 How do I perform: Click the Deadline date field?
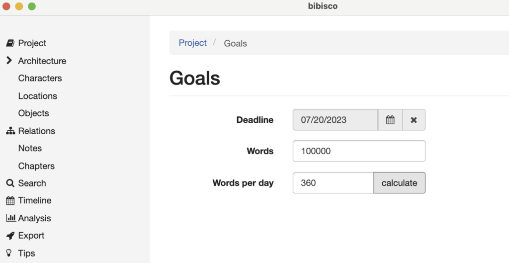pos(335,120)
